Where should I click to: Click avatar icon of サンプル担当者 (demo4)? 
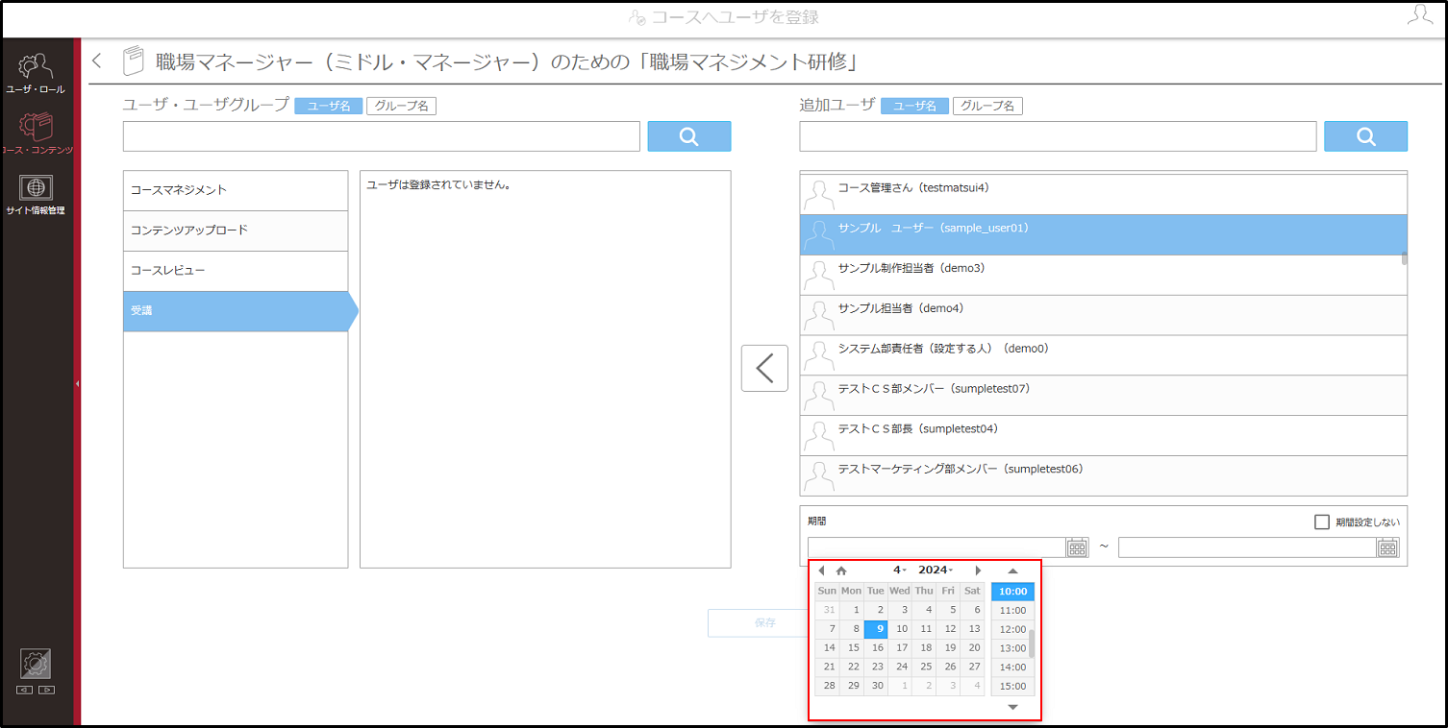[x=818, y=316]
